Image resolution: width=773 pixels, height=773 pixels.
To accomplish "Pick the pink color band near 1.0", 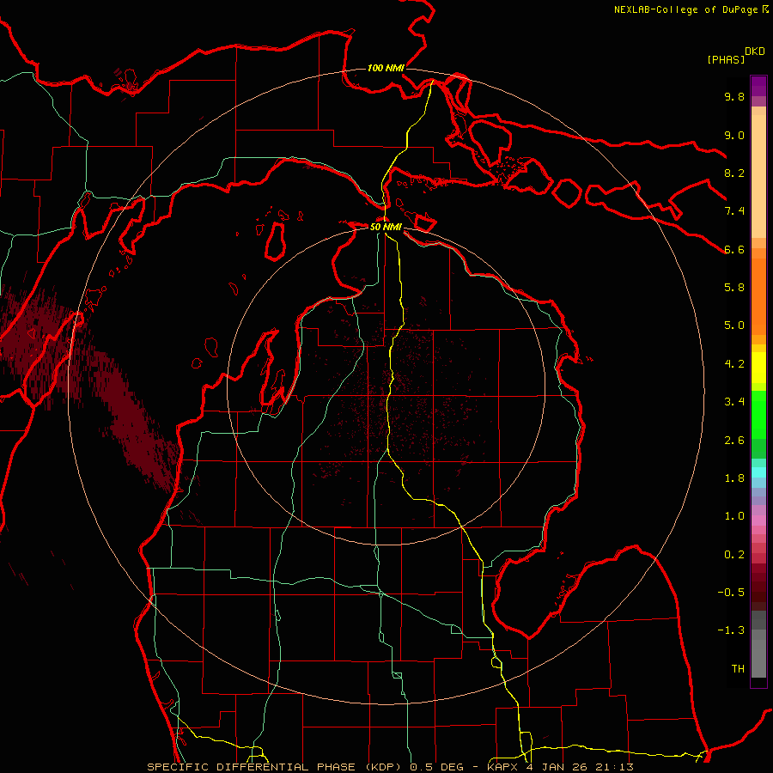I will pos(758,520).
